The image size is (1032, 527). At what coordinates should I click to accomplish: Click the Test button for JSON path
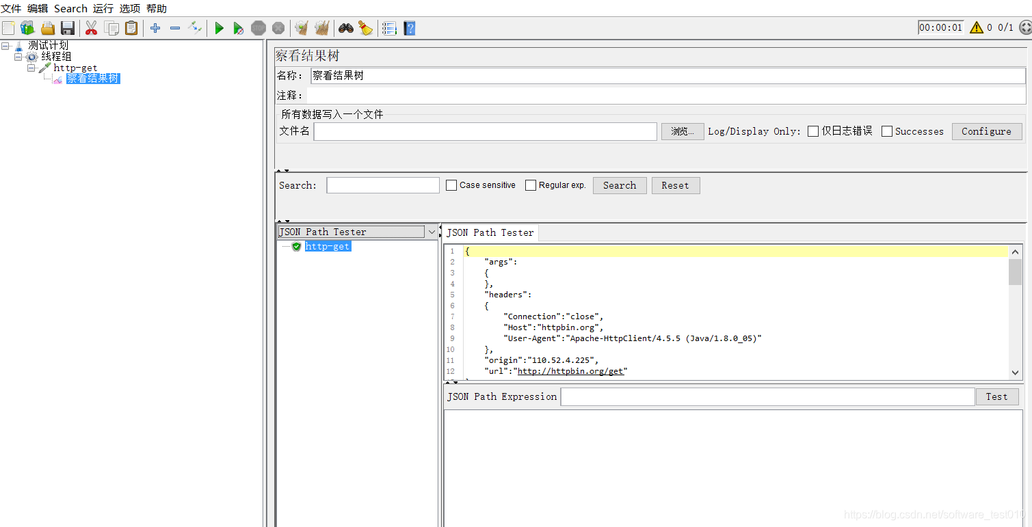tap(997, 396)
